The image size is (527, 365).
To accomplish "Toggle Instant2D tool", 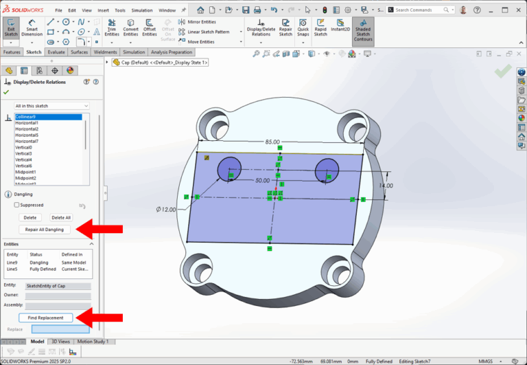I will coord(340,25).
